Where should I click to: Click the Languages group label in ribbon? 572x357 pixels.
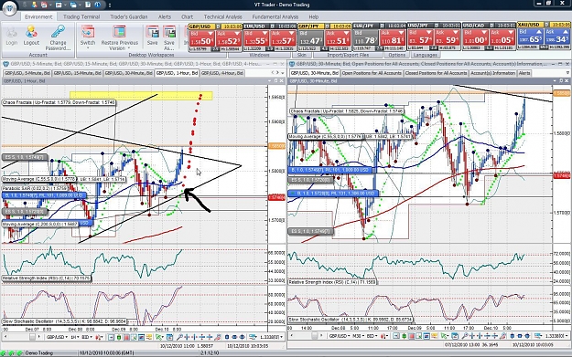425,55
